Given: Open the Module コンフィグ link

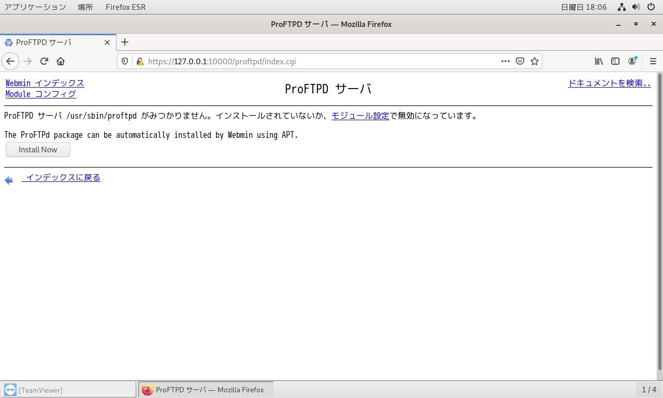Looking at the screenshot, I should 40,94.
